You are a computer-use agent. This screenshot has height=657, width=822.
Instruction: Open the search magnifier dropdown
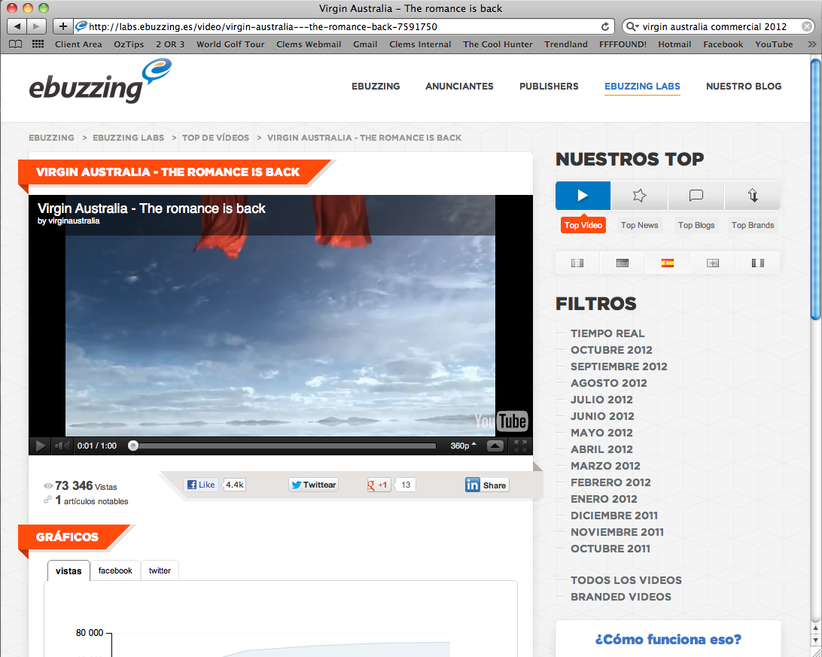pos(632,26)
